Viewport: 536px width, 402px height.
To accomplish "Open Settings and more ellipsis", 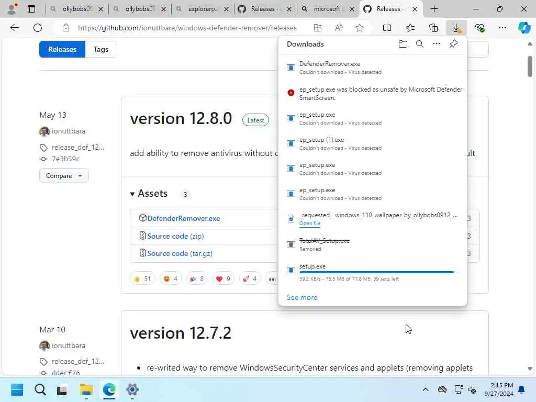I will coord(502,28).
